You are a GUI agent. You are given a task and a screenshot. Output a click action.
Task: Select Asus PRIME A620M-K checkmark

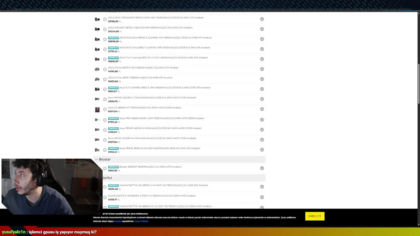(262, 129)
